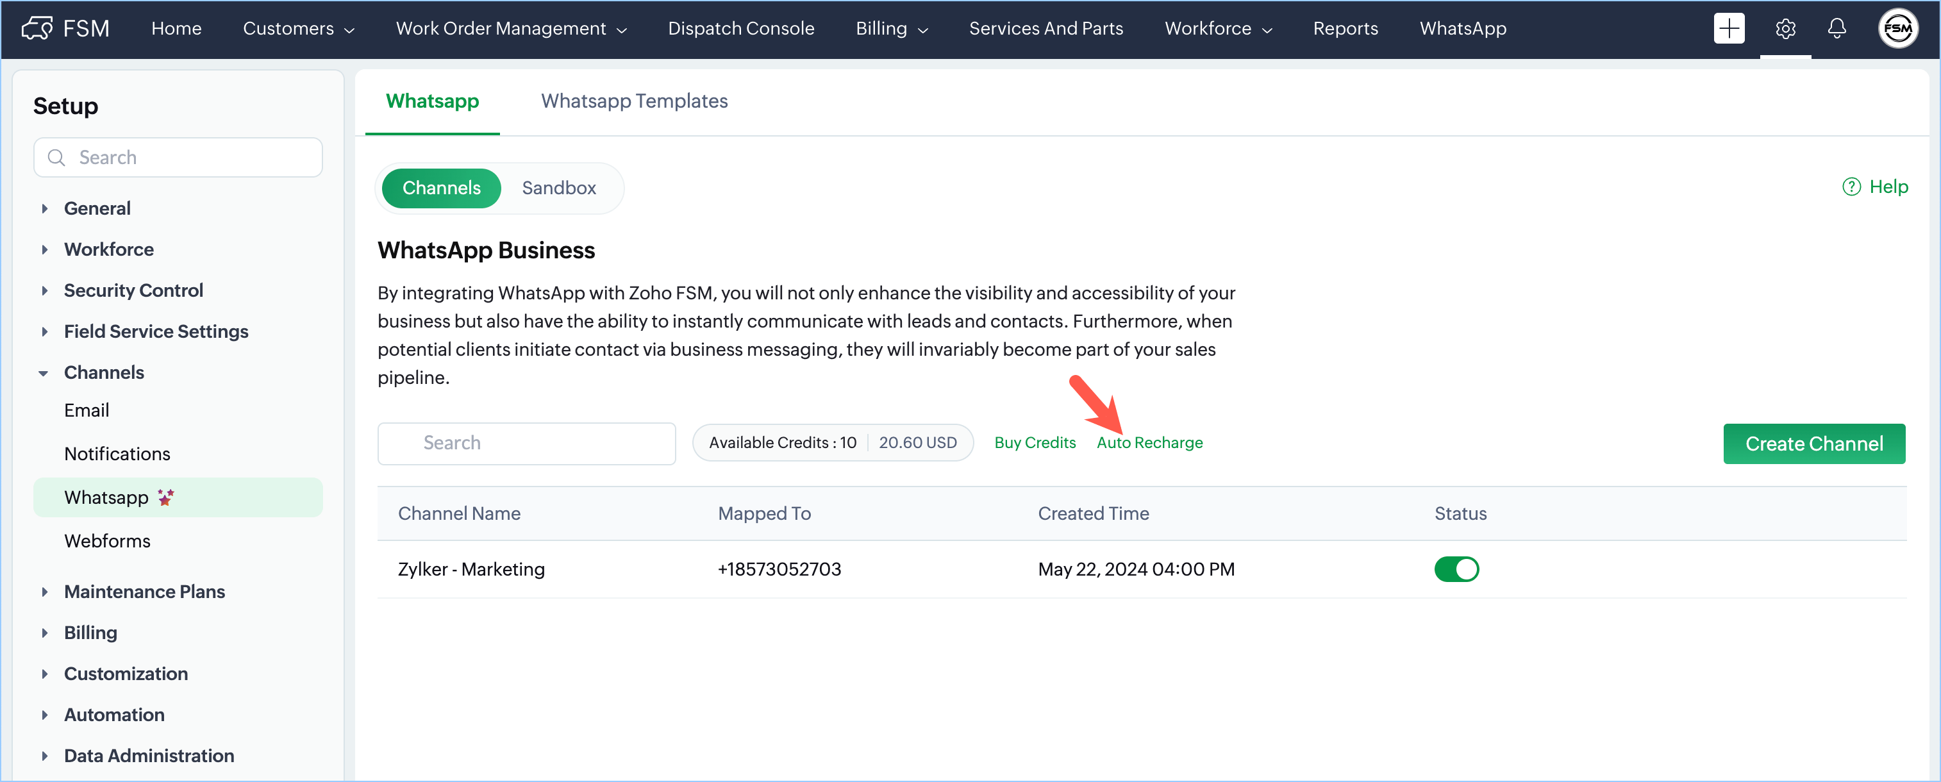Switch to Sandbox mode
This screenshot has height=782, width=1941.
click(x=558, y=188)
